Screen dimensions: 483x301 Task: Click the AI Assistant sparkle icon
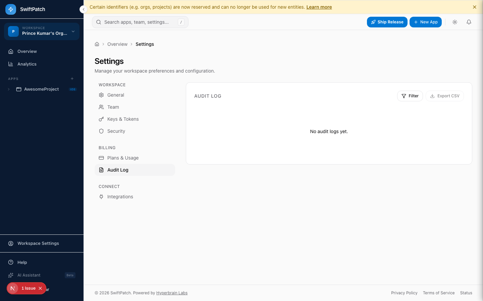(x=11, y=275)
